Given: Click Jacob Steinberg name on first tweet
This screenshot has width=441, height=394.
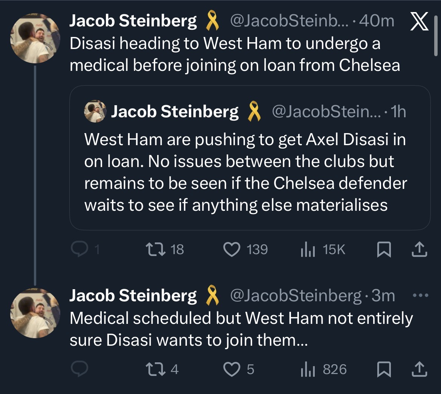Looking at the screenshot, I should pos(133,21).
